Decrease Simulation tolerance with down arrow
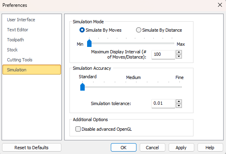 tap(179, 106)
